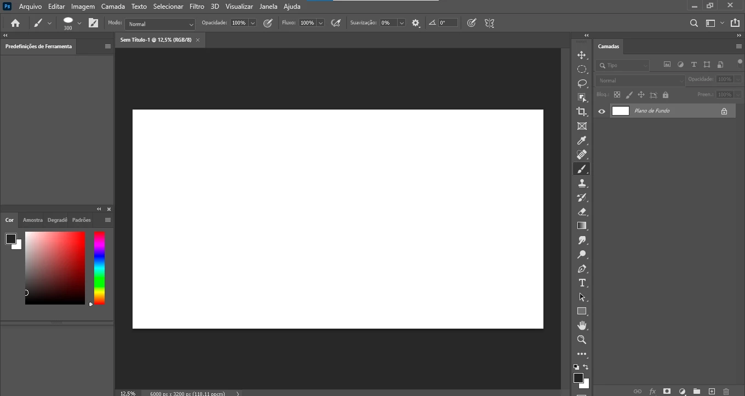Select the Clone Stamp tool
745x396 pixels.
pos(582,183)
